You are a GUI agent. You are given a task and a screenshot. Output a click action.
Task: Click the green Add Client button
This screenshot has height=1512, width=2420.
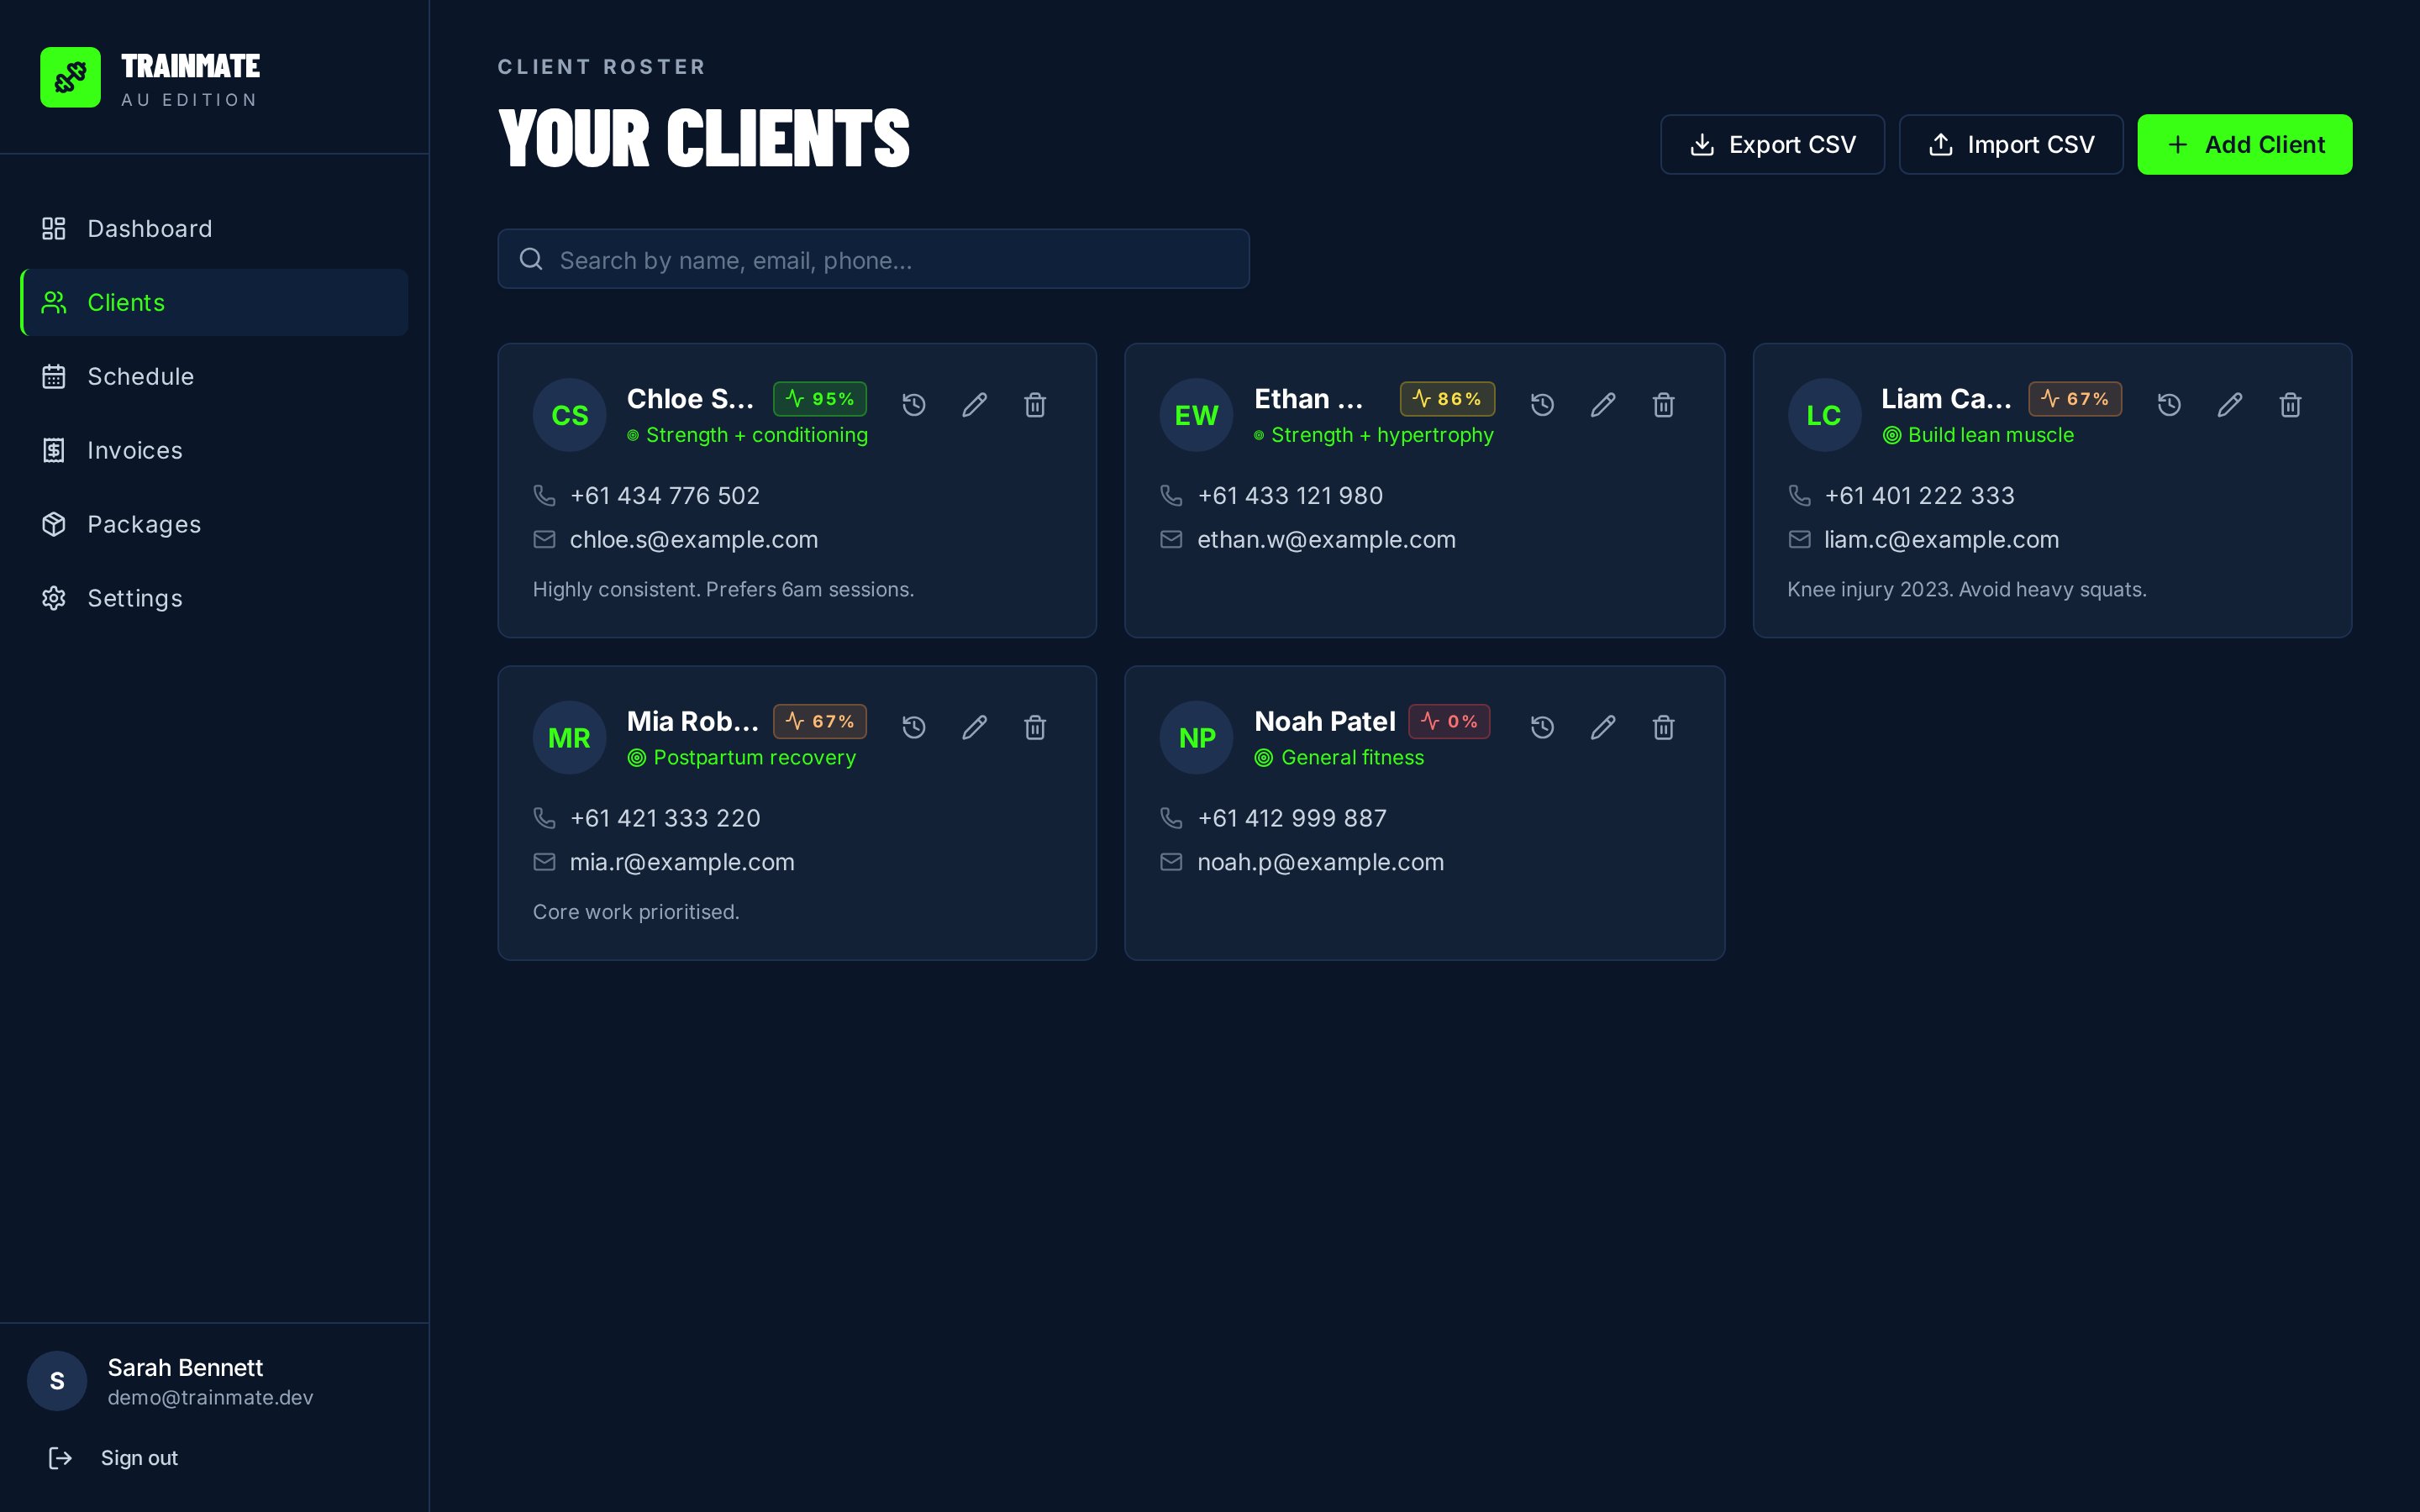point(2244,144)
